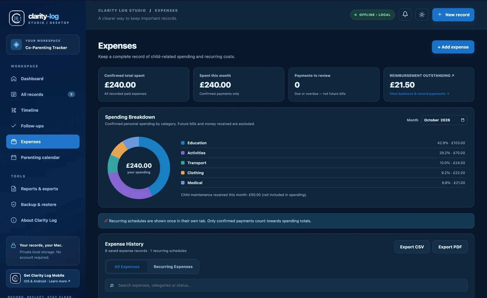The image size is (487, 298).
Task: Click the Expenses breadcrumb in the header
Action: 166,10
